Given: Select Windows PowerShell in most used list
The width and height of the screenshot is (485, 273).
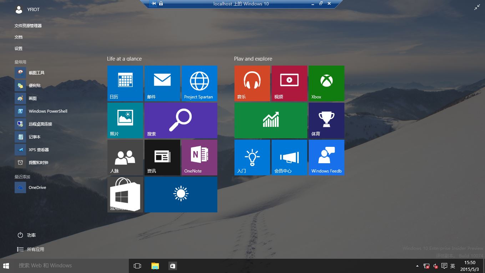Looking at the screenshot, I should [48, 111].
